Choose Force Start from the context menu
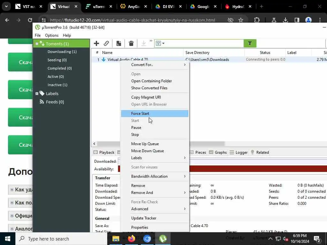The width and height of the screenshot is (327, 245). coord(155,114)
